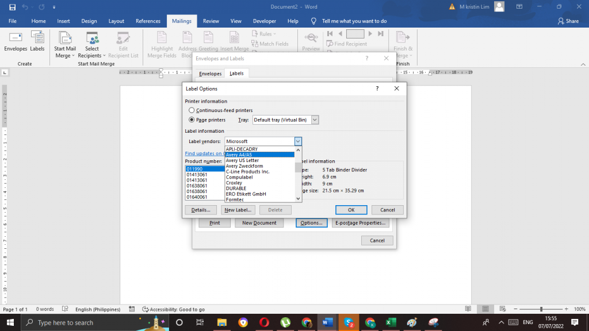Open Start Mail Merge menu

click(x=64, y=45)
